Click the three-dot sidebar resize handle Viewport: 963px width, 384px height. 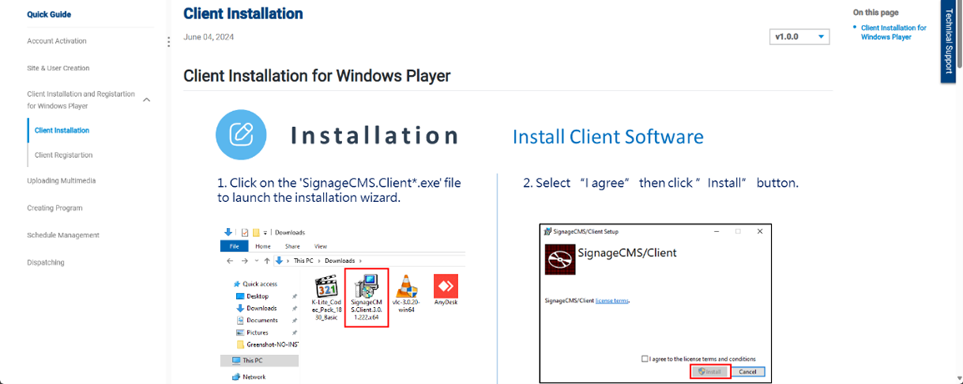coord(169,42)
